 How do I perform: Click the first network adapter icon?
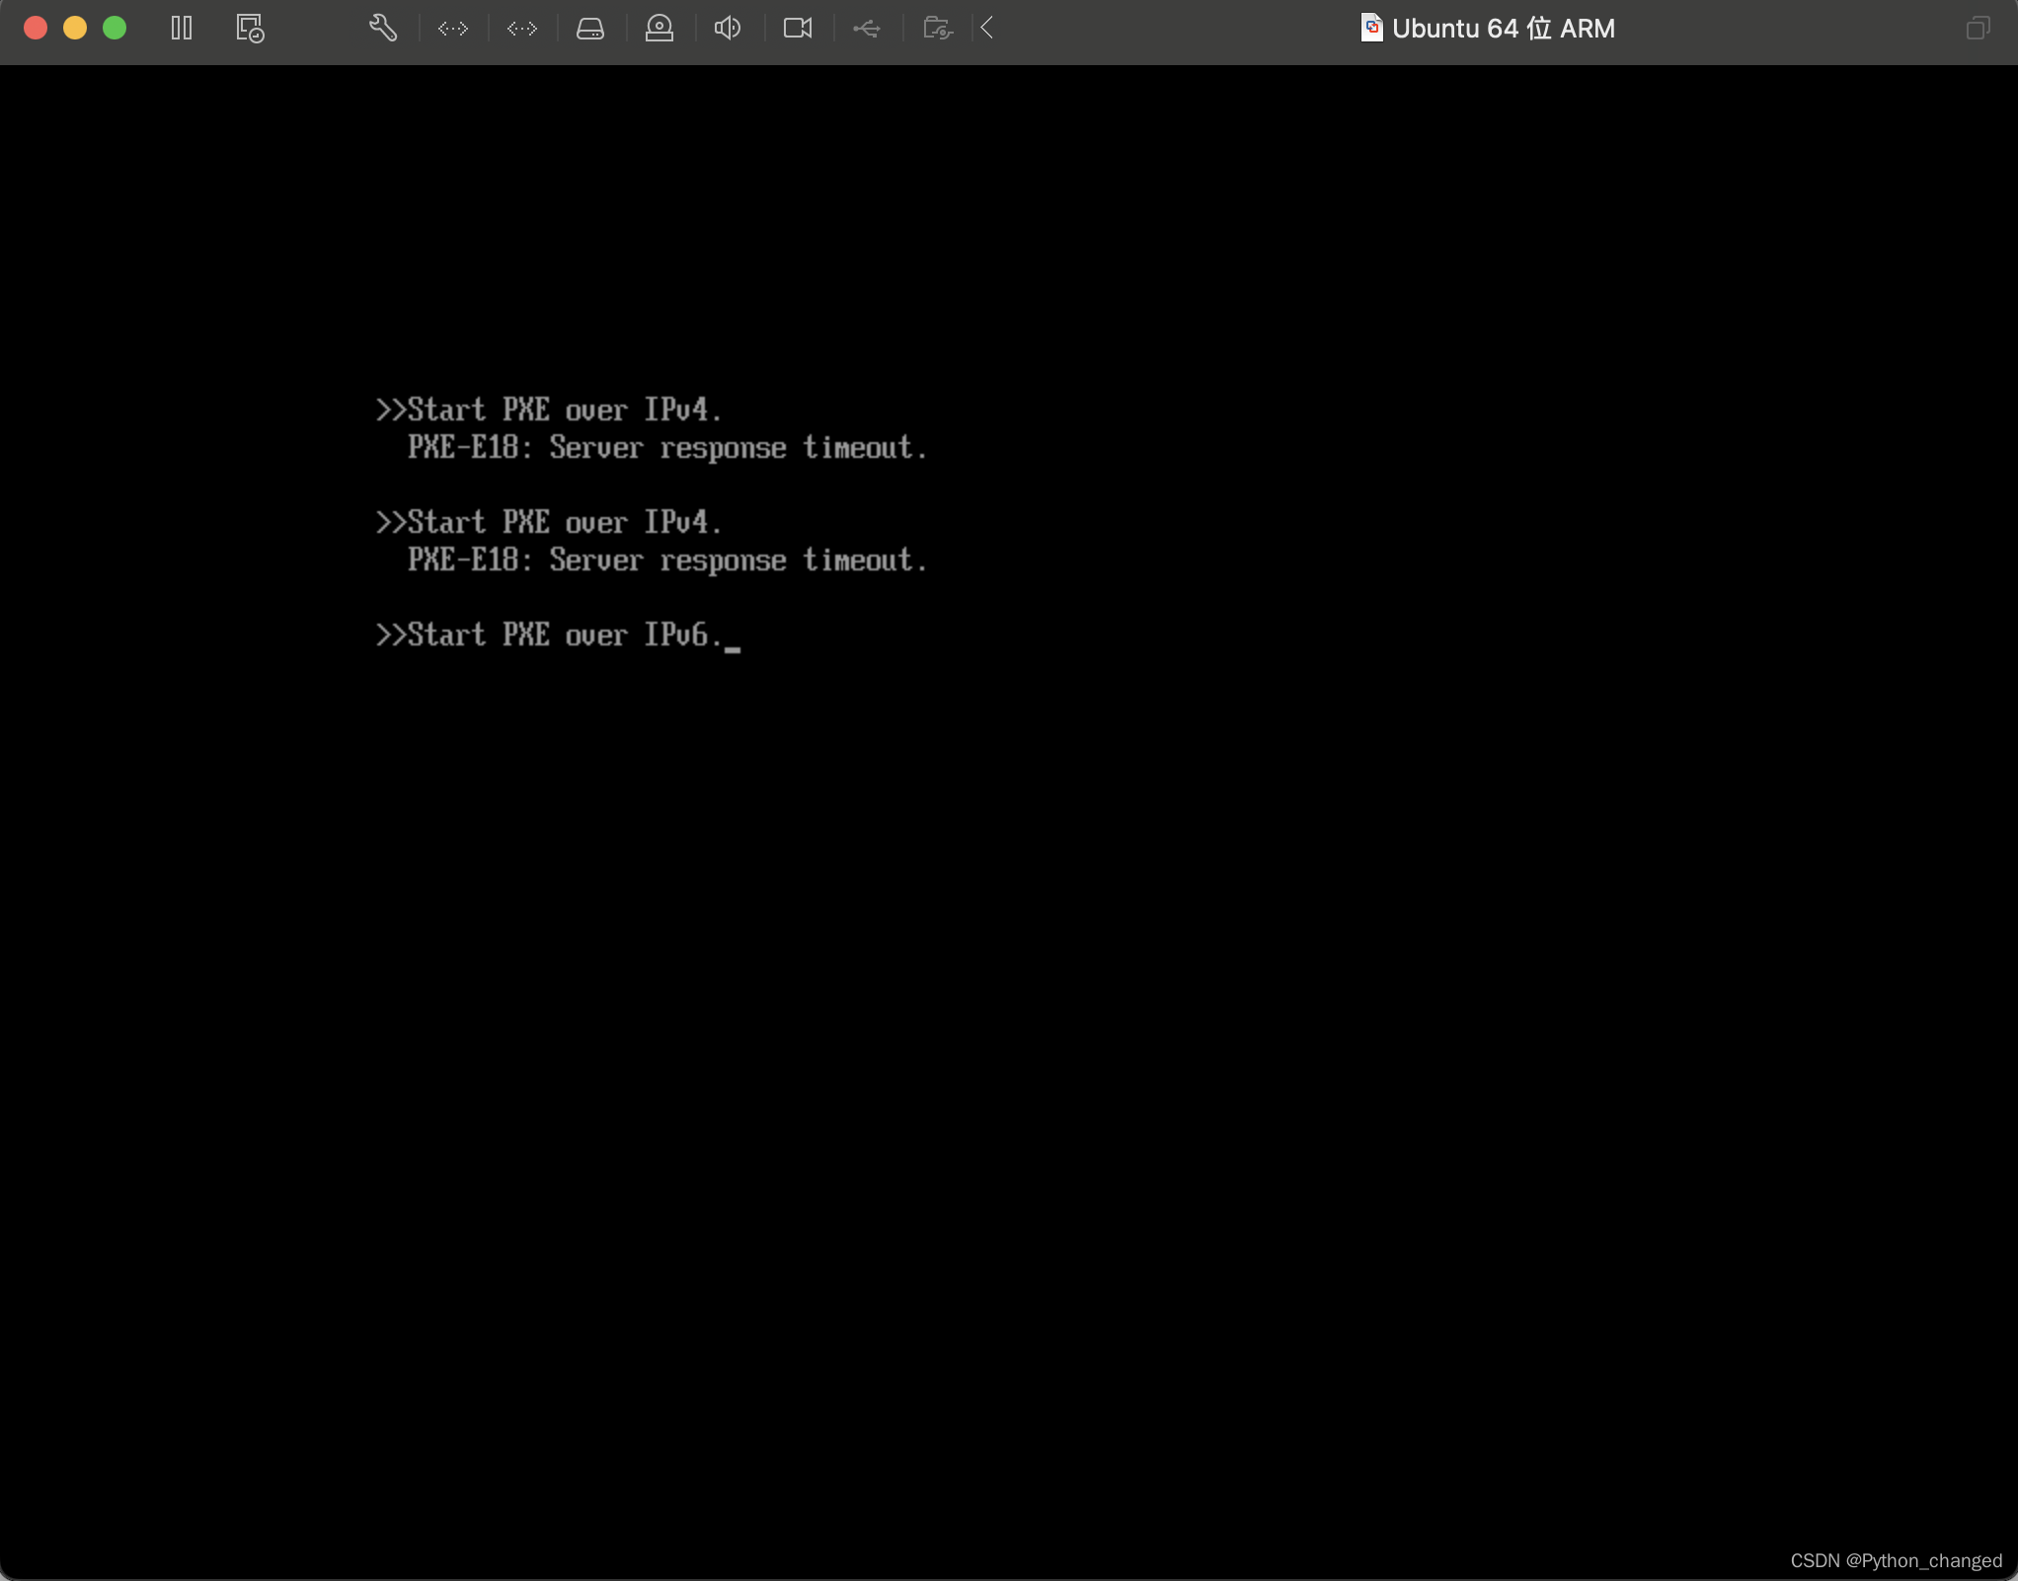(453, 29)
